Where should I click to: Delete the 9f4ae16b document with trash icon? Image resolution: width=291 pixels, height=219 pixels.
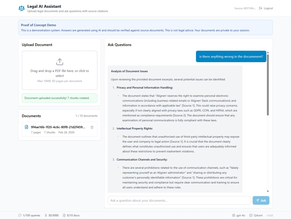[x=92, y=127]
